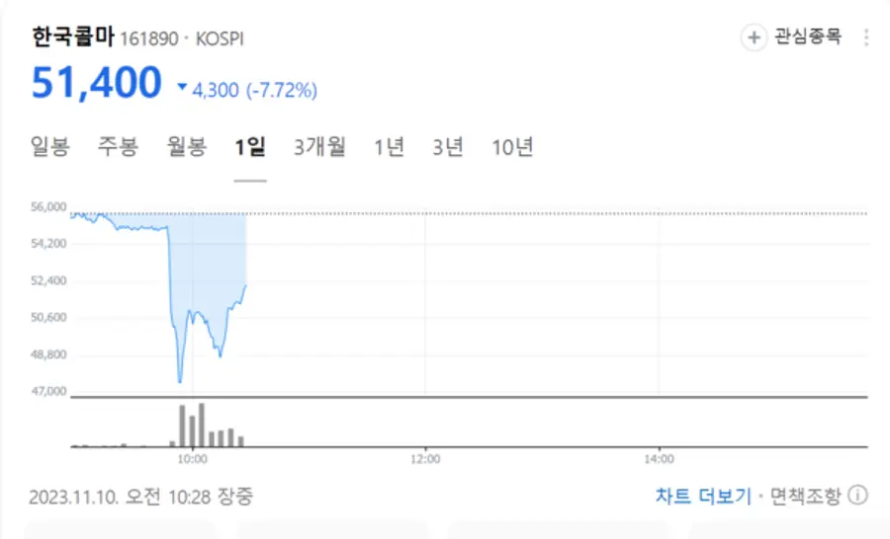Select the 10년 period tab
Viewport: 890px width, 539px height.
click(x=512, y=148)
